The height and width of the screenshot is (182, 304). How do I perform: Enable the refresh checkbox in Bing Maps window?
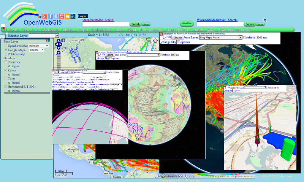[x=244, y=37]
